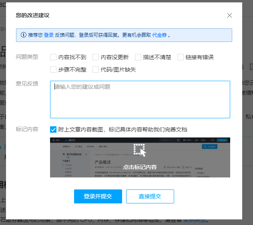Check the 内容找不到 checkbox
Screen dimensions: 253x225
tap(53, 57)
